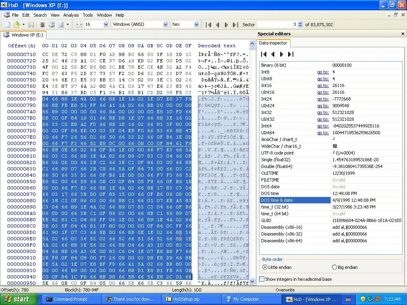Click the security shield tray icon
This screenshot has width=407, height=305.
363,299
